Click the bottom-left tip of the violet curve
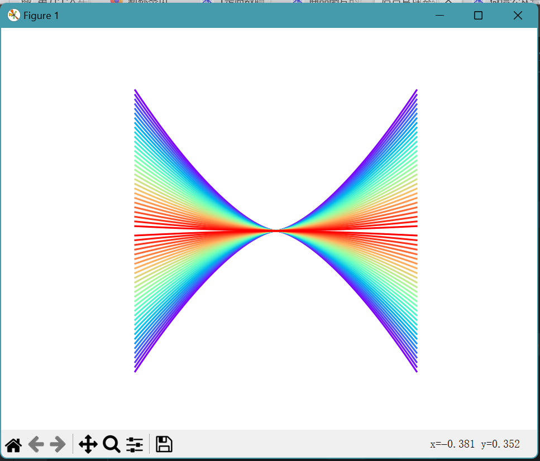This screenshot has width=540, height=461. pos(135,371)
